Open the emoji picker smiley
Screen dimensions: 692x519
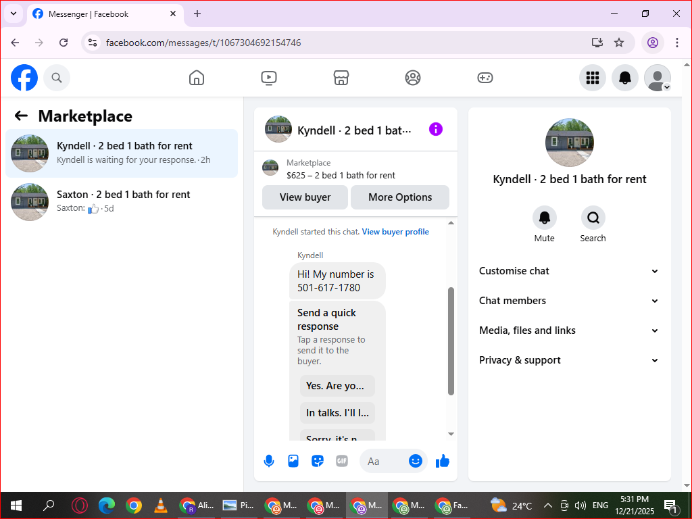tap(416, 461)
